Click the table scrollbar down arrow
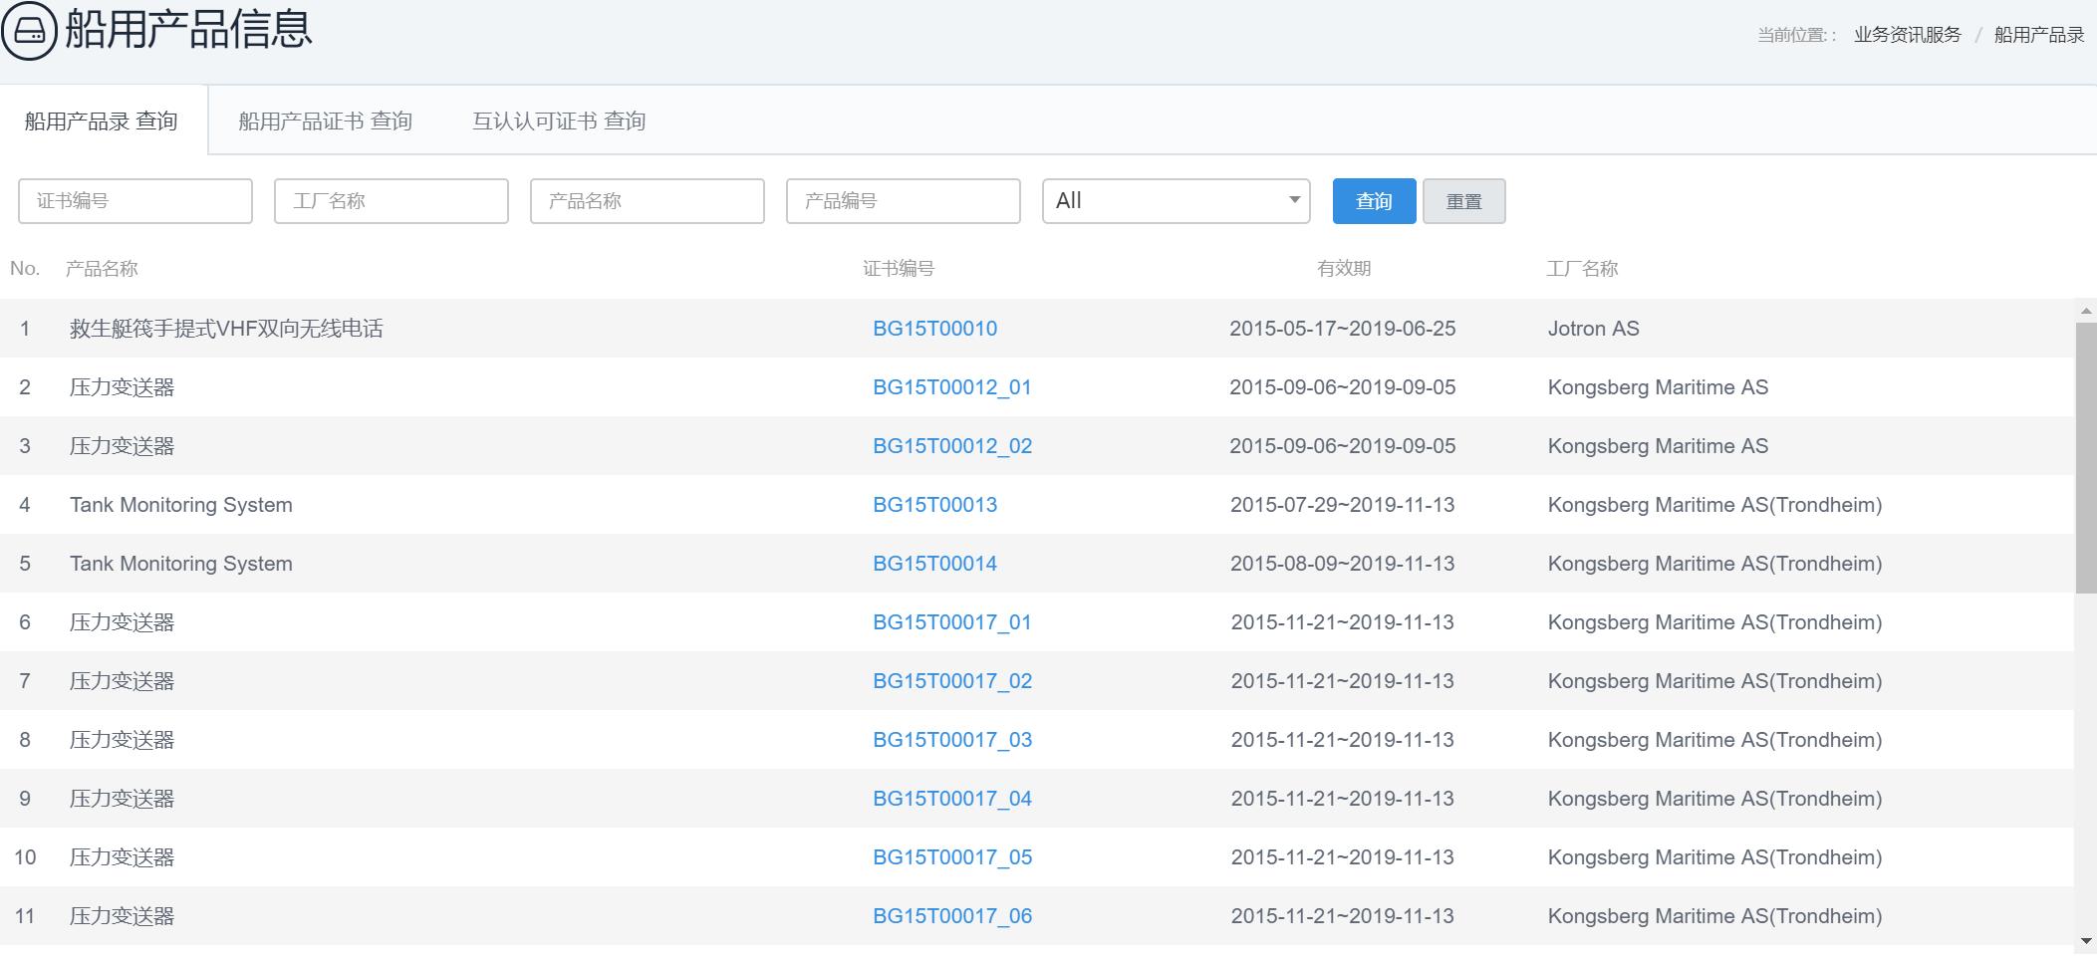Screen dimensions: 2097x961 coord(2086,940)
